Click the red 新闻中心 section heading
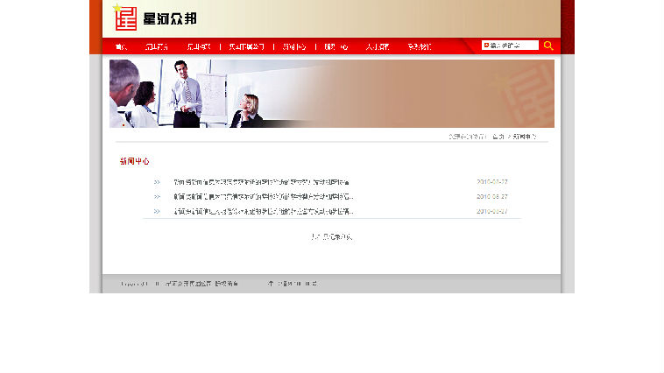664x373 pixels. [134, 161]
